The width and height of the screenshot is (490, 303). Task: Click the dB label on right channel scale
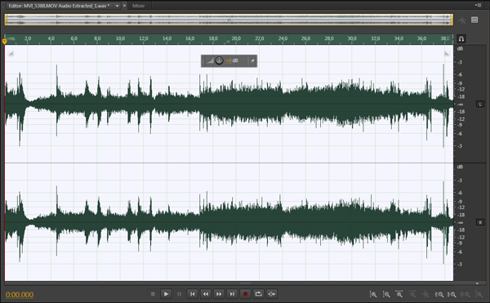tap(460, 167)
